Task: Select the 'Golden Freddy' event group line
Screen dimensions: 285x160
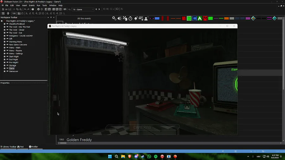Action: point(79,140)
